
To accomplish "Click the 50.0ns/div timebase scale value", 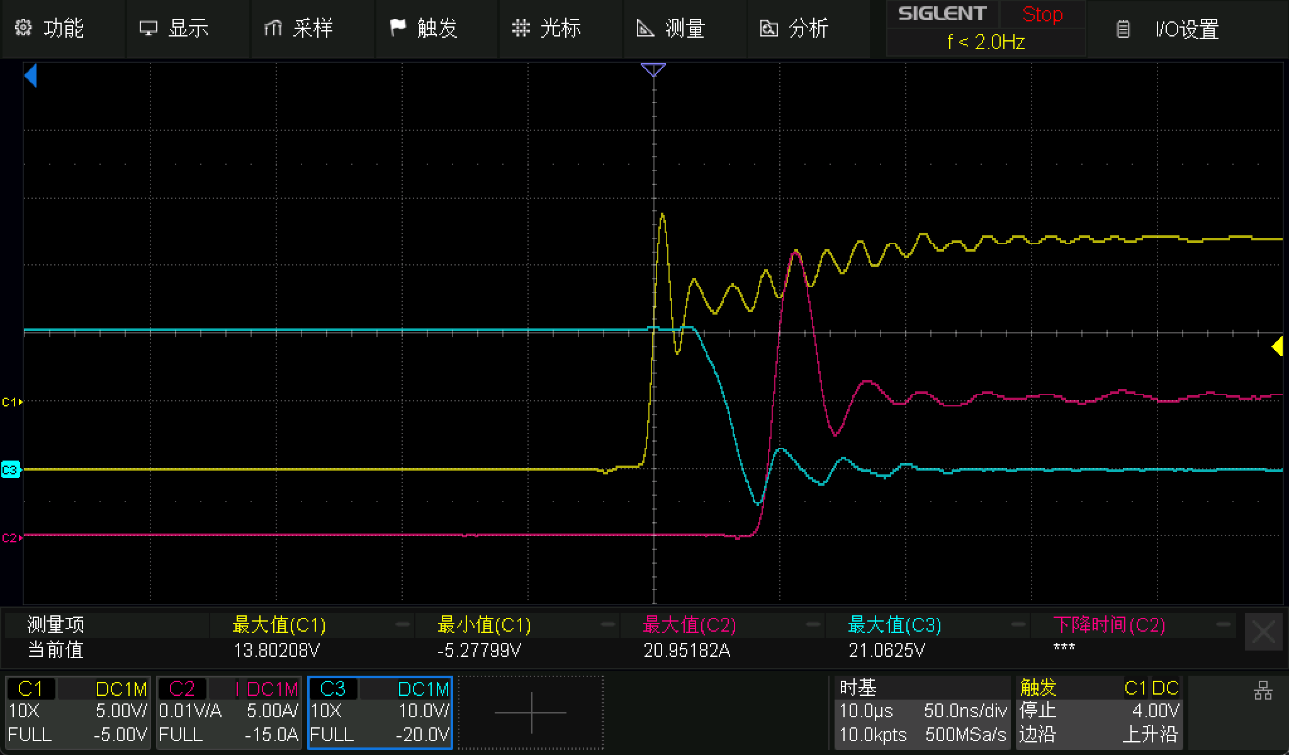I will 965,711.
